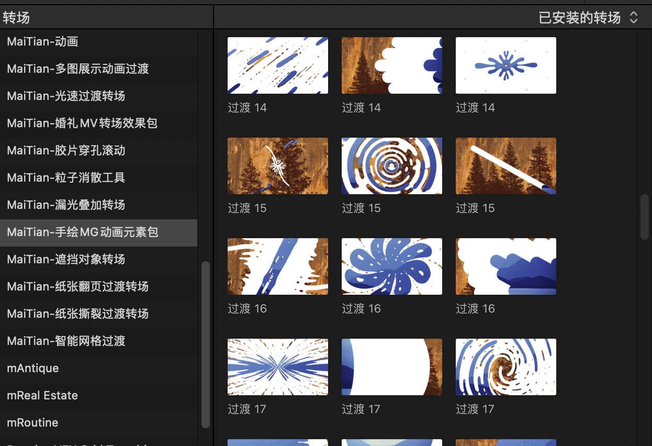Choose 过渡 15 thumbnail with white spark on forest
652x446 pixels.
[x=278, y=166]
